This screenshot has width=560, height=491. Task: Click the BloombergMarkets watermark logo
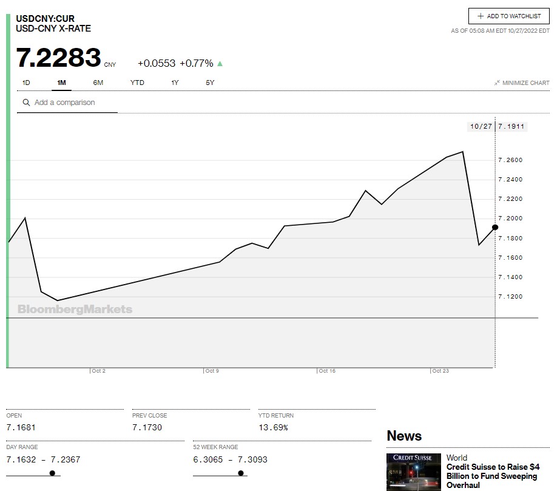point(75,310)
